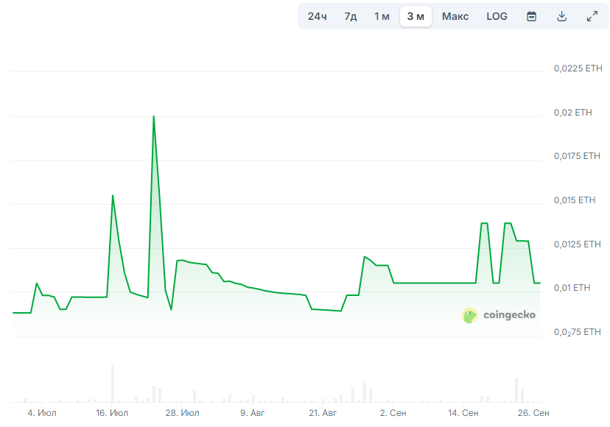Screen dimensions: 610x427
Task: Expand chart to fullscreen
Action: [x=592, y=16]
